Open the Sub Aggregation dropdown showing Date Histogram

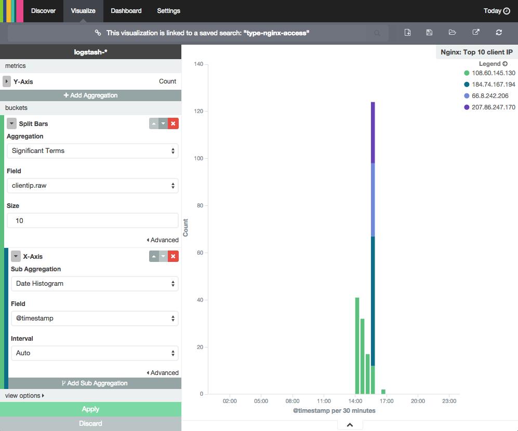(x=95, y=283)
